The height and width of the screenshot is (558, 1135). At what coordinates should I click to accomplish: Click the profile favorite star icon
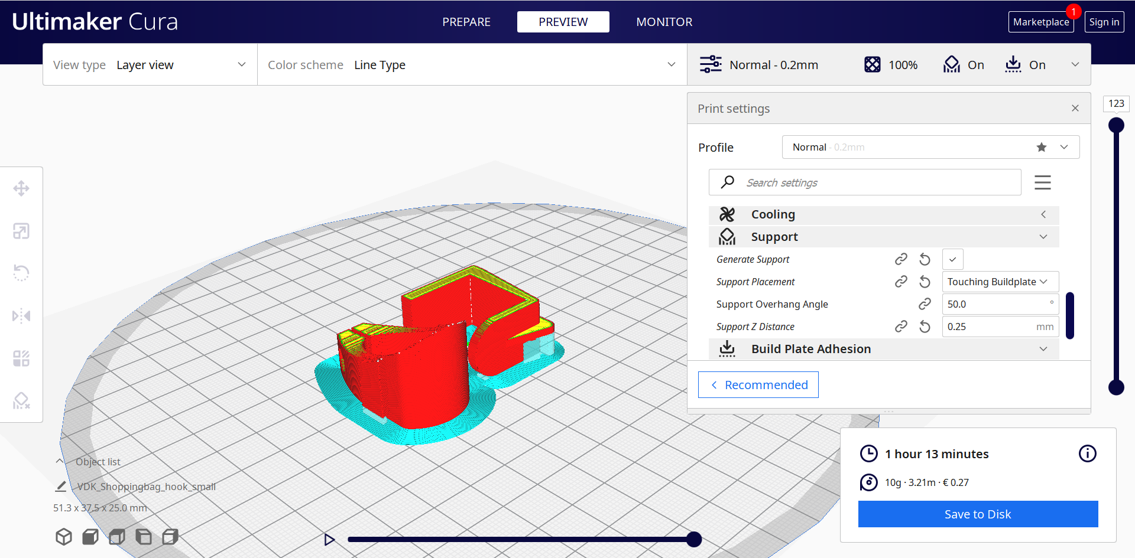tap(1042, 147)
